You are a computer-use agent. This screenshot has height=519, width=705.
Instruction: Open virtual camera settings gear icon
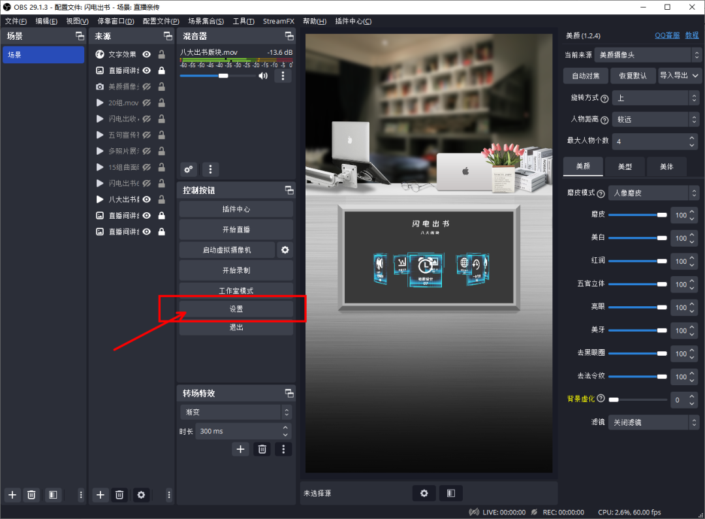[285, 250]
